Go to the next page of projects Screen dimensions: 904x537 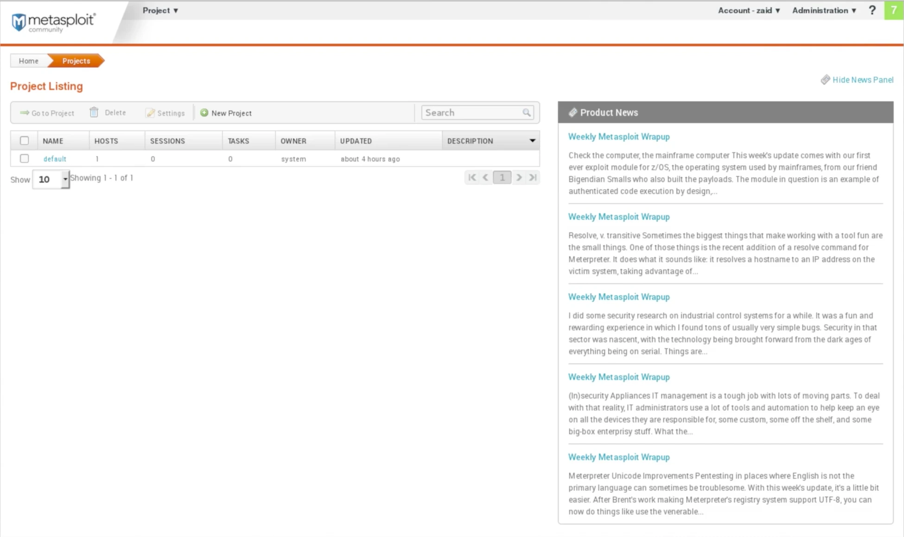tap(519, 177)
